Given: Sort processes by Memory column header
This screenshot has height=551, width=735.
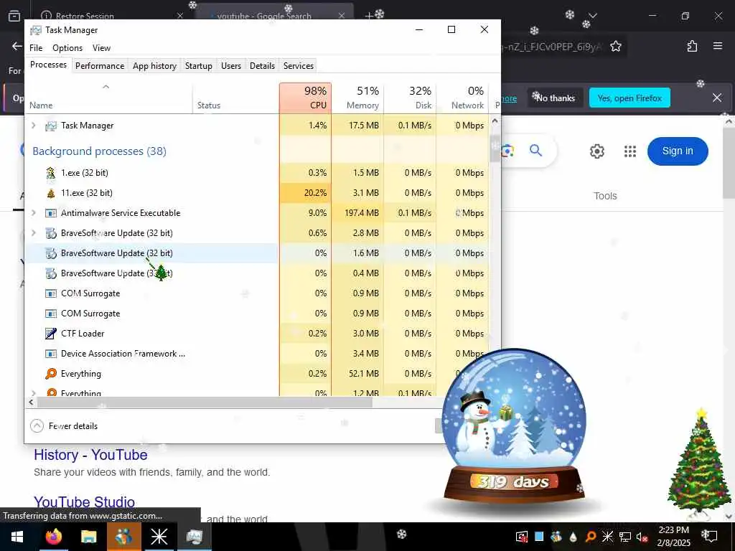Looking at the screenshot, I should click(x=357, y=98).
